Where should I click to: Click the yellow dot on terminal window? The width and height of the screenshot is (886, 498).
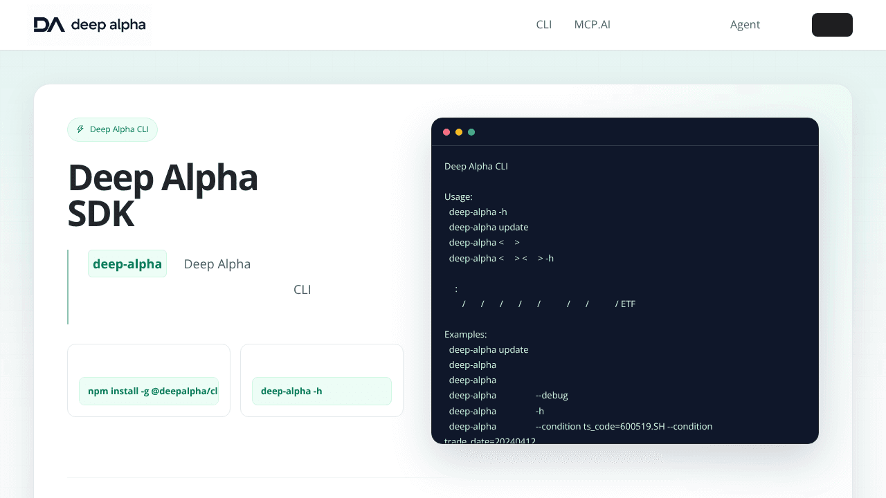pos(459,132)
